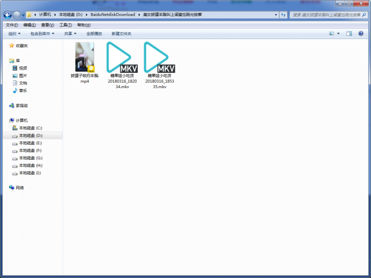Image resolution: width=371 pixels, height=278 pixels.
Task: Select the mp4 video thumbnail
Action: (85, 58)
